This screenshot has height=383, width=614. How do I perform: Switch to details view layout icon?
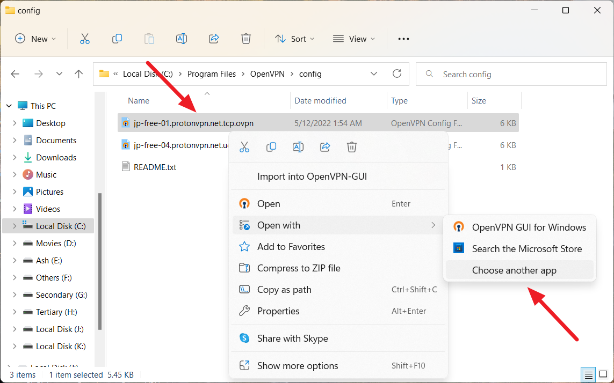589,374
